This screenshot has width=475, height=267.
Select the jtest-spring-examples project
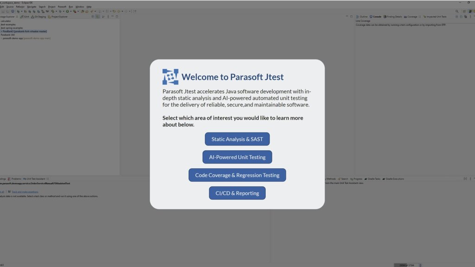pos(12,28)
